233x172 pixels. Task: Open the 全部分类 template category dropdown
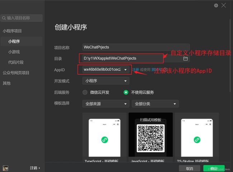155,104
